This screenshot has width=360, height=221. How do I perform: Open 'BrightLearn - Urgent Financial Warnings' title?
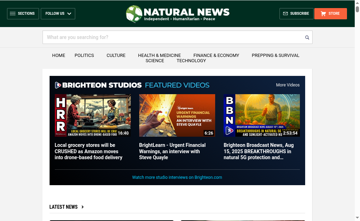tap(172, 151)
